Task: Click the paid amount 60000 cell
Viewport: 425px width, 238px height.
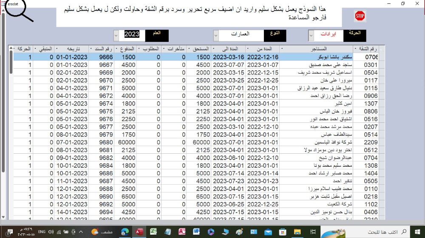Action: coord(126,142)
